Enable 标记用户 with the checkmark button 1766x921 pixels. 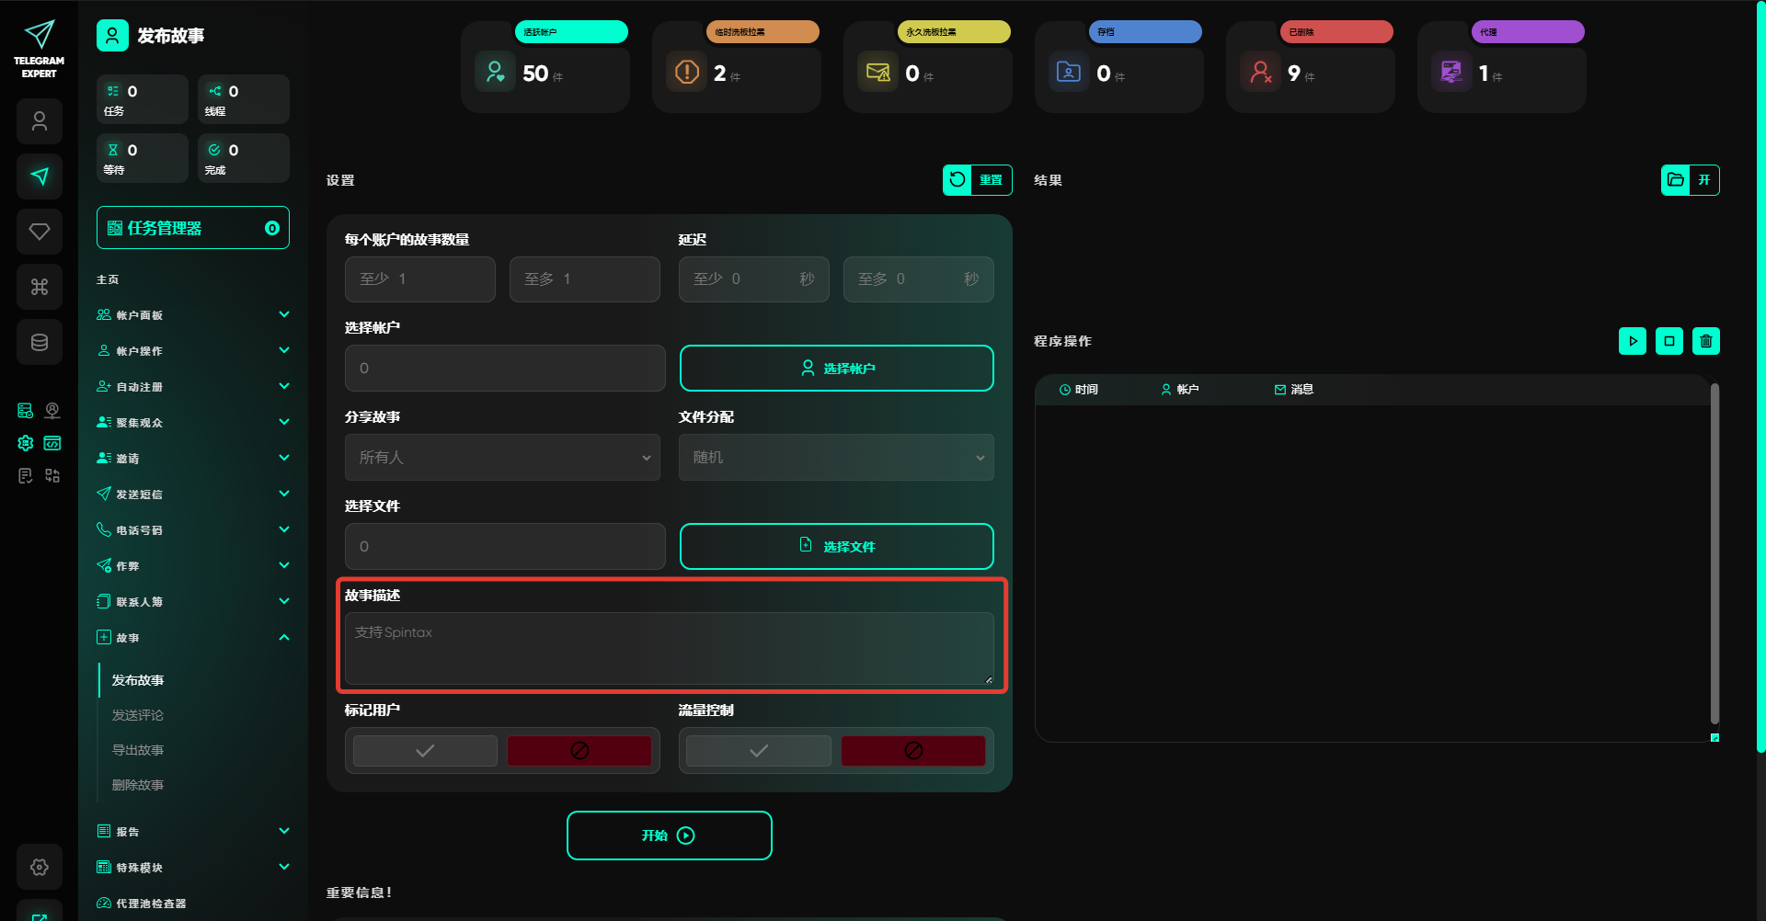point(425,751)
